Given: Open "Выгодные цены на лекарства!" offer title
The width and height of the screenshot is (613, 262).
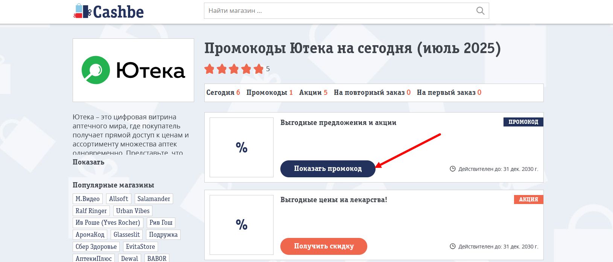Looking at the screenshot, I should point(334,200).
